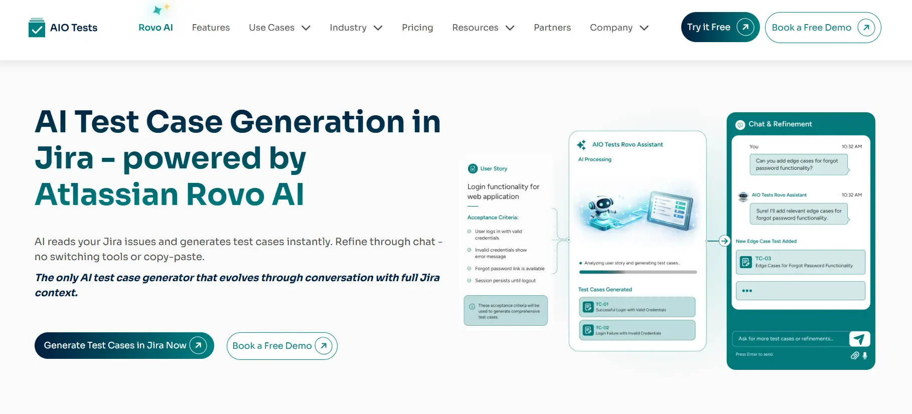Click check icon beside 'Forgot password link is available'
This screenshot has height=414, width=912.
pos(470,269)
